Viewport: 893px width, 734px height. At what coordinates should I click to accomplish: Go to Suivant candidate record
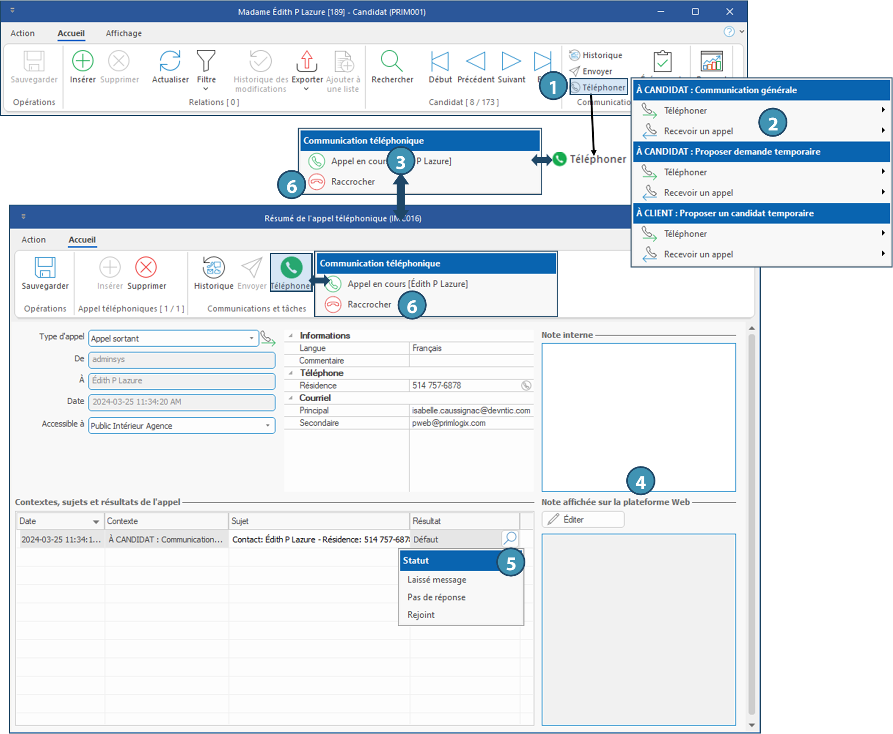tap(511, 61)
